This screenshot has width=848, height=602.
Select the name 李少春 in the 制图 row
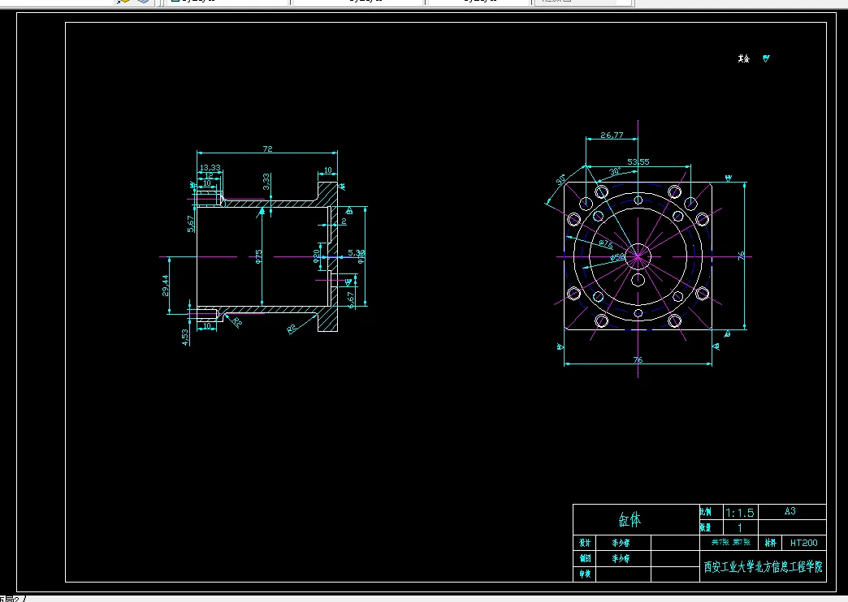[x=621, y=558]
